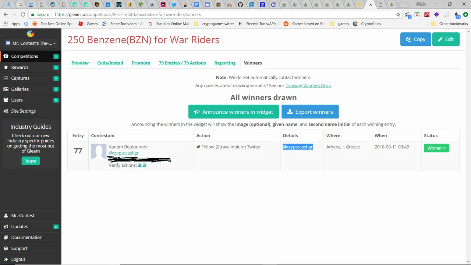This screenshot has height=265, width=471.
Task: Announce winners in widget
Action: 234,112
